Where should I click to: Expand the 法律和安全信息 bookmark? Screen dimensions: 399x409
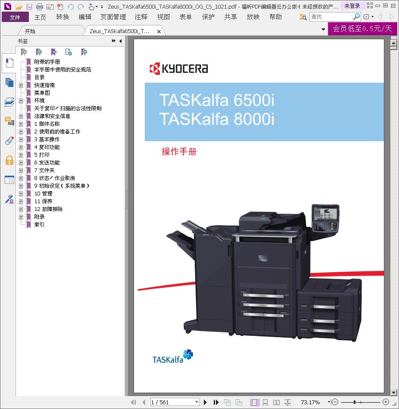click(21, 116)
